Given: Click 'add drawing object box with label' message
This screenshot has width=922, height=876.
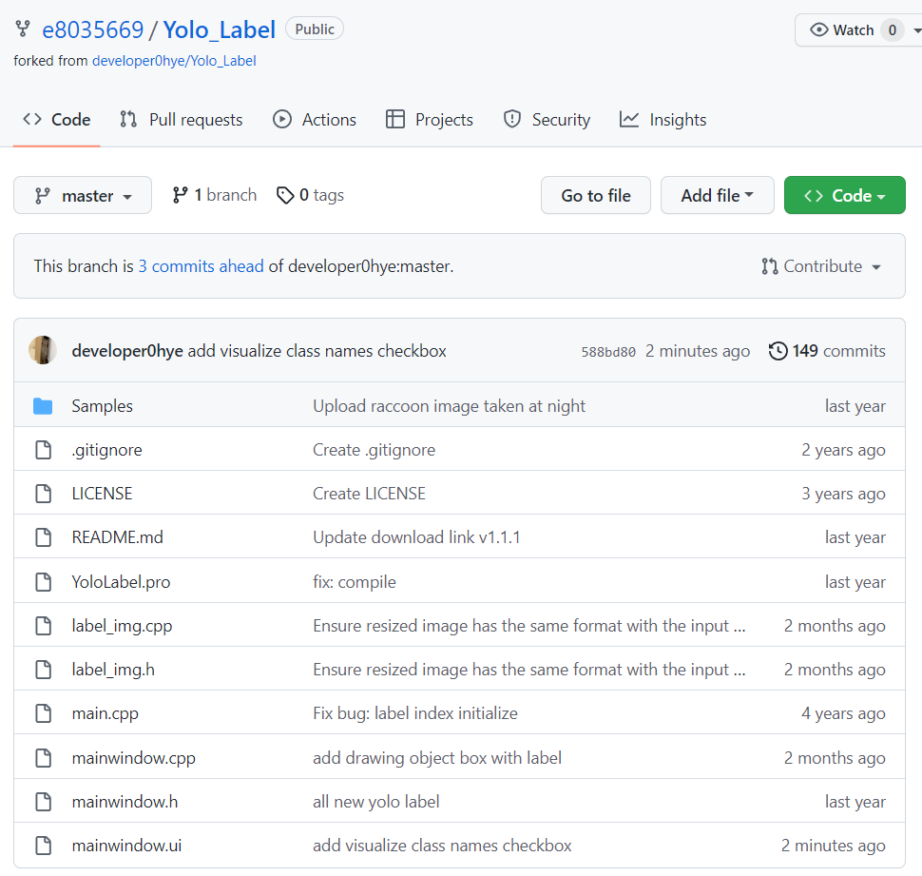Looking at the screenshot, I should point(437,758).
